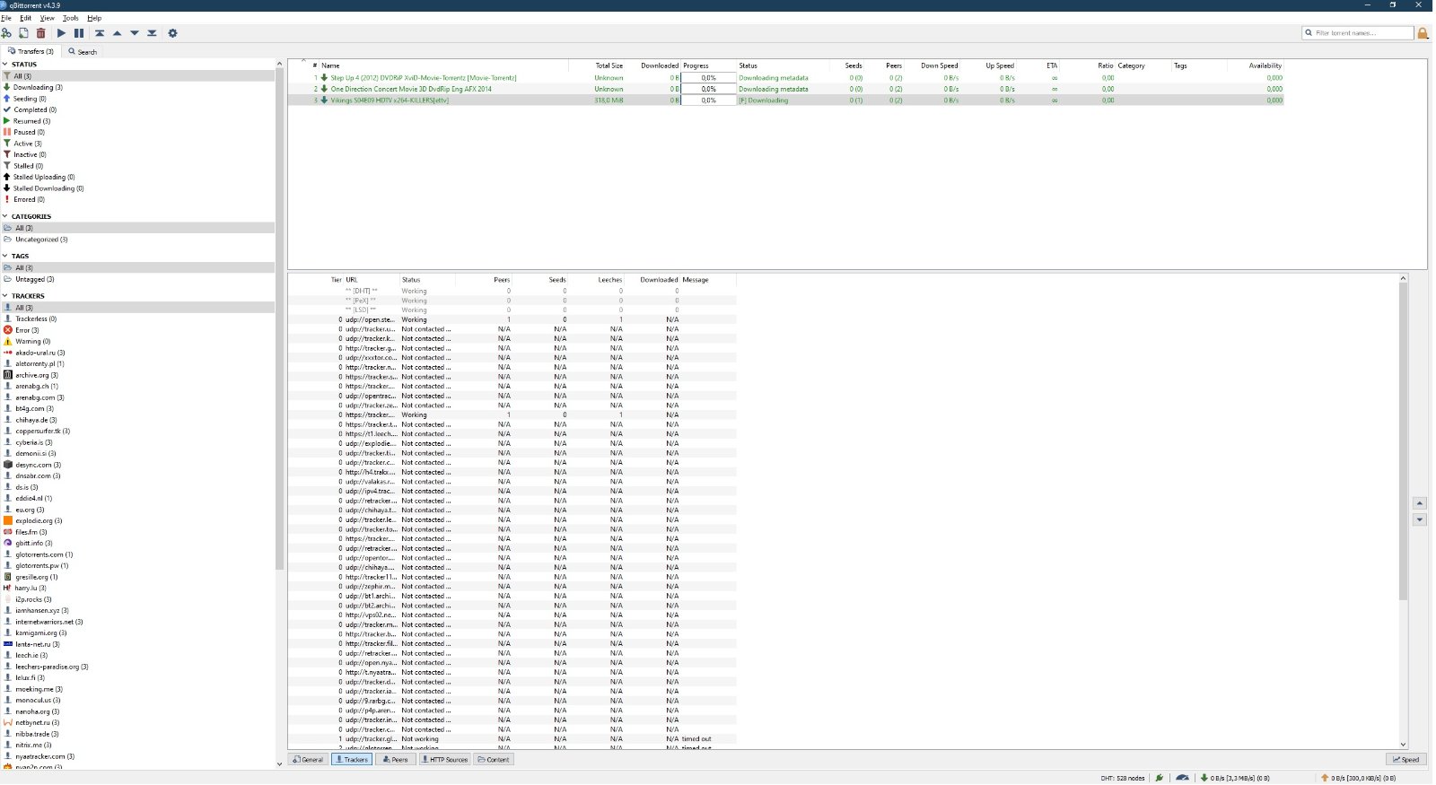Click the Add torrent link toolbar icon

[6, 33]
